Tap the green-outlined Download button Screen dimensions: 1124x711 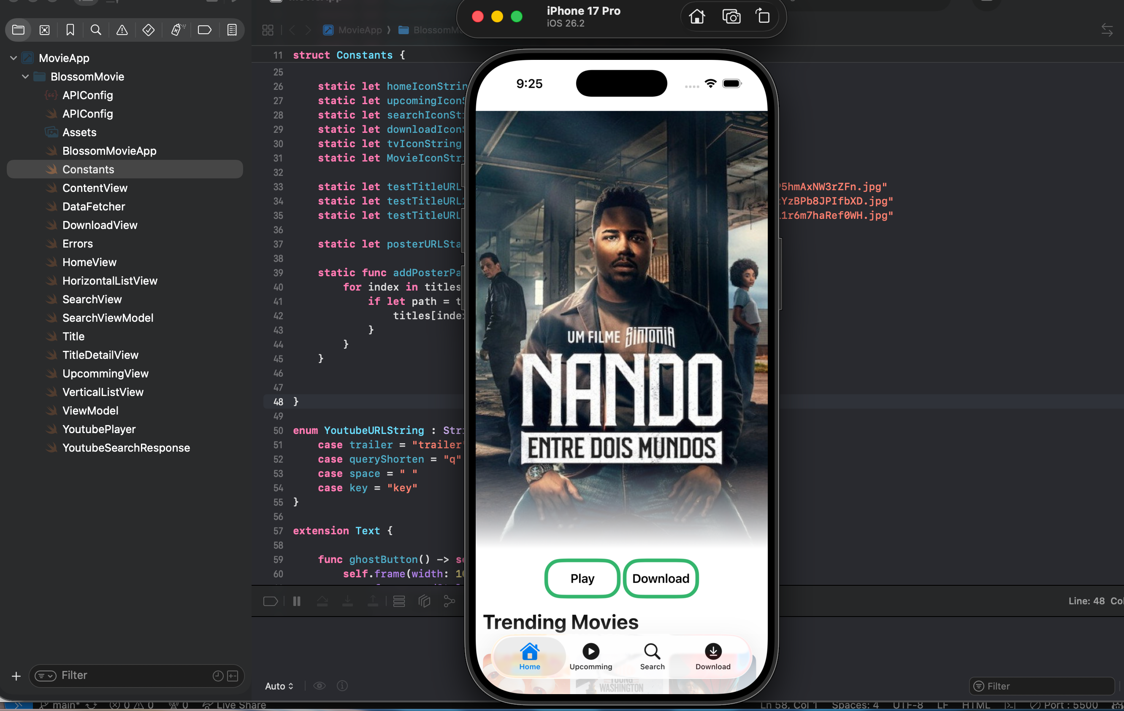pos(661,579)
